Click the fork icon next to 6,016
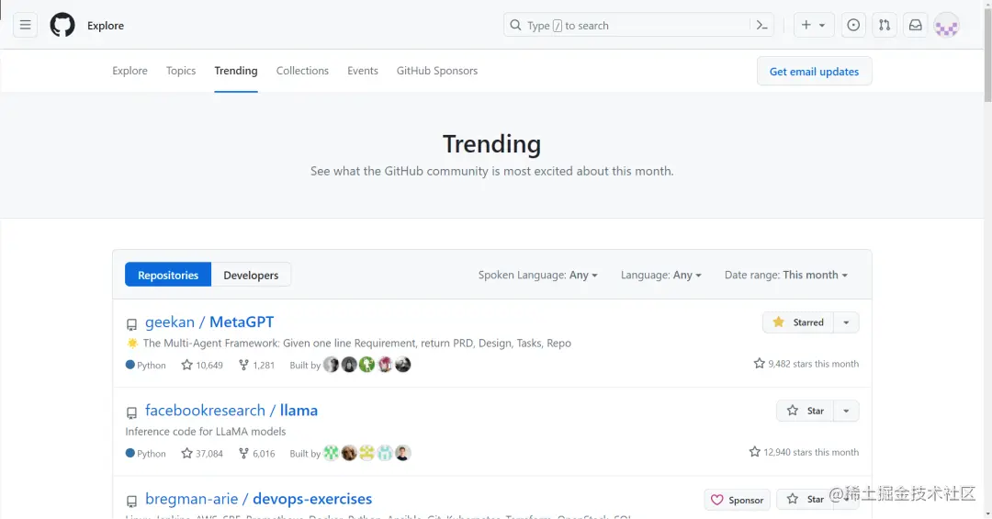992x519 pixels. click(243, 454)
